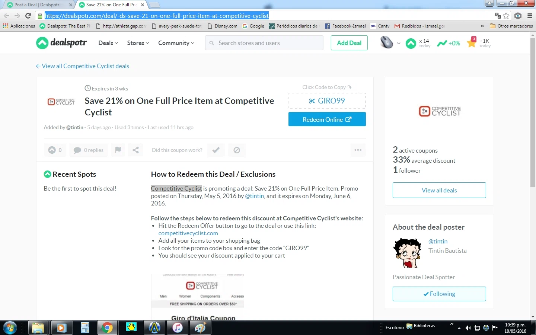Click small Competitive Cyclist logo beside deal title
536x335 pixels.
61,102
